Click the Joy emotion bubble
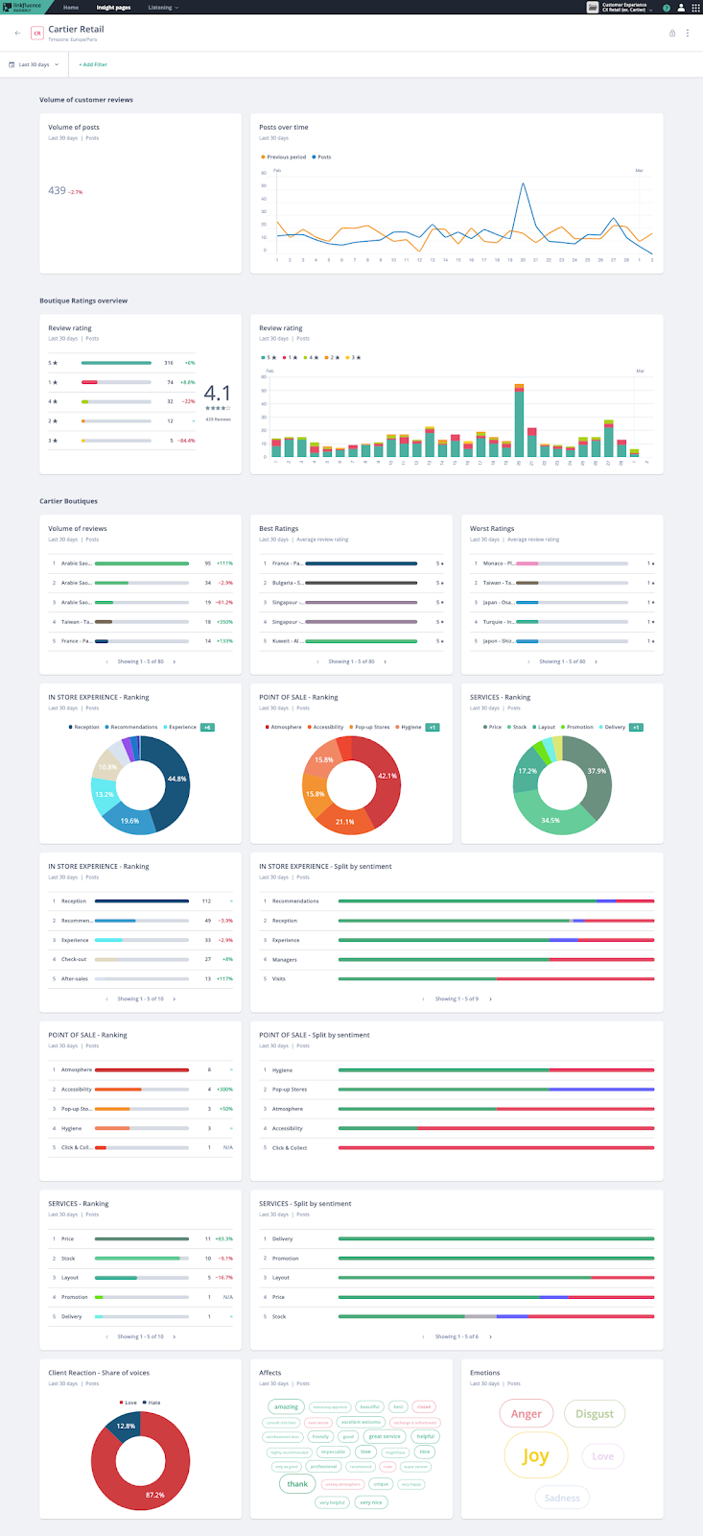 [x=535, y=1456]
